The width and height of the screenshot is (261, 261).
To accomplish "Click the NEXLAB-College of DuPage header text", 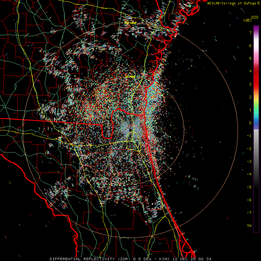I will click(231, 3).
